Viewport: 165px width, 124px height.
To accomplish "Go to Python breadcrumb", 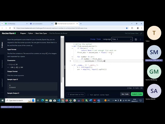I will pos(31,33).
